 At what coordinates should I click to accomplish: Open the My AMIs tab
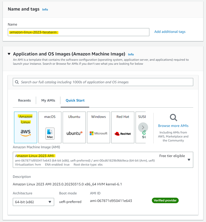click(x=48, y=100)
